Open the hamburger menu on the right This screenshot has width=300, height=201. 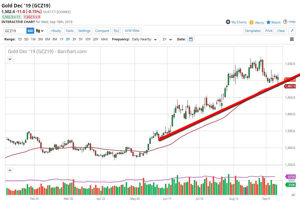pos(292,39)
